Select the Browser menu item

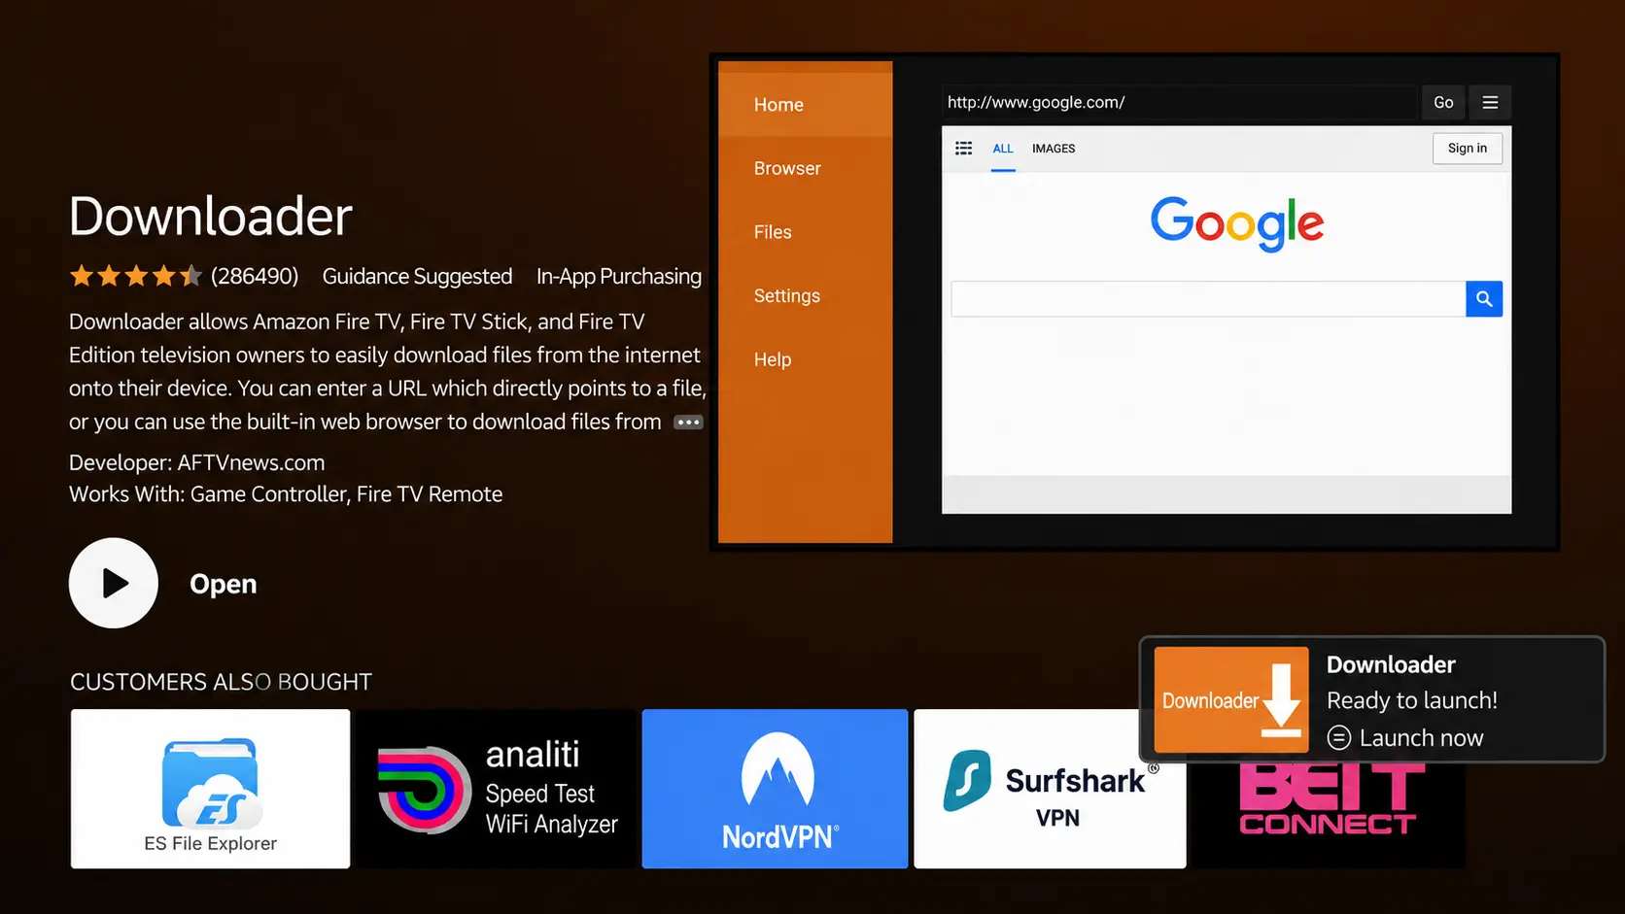(787, 168)
